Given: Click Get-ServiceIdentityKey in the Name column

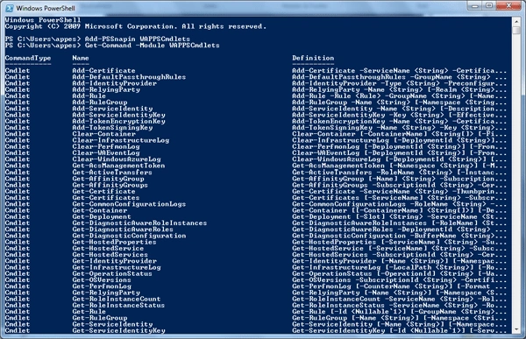Looking at the screenshot, I should 118,330.
